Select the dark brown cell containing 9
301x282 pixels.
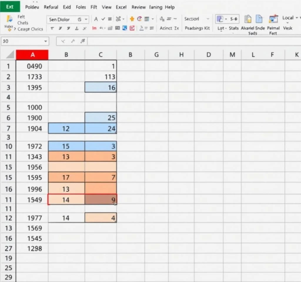101,199
